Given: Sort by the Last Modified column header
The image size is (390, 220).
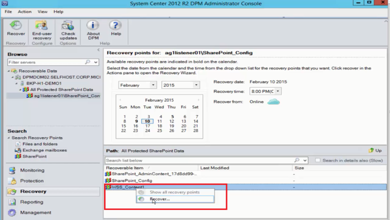Looking at the screenshot, I should [x=245, y=168].
